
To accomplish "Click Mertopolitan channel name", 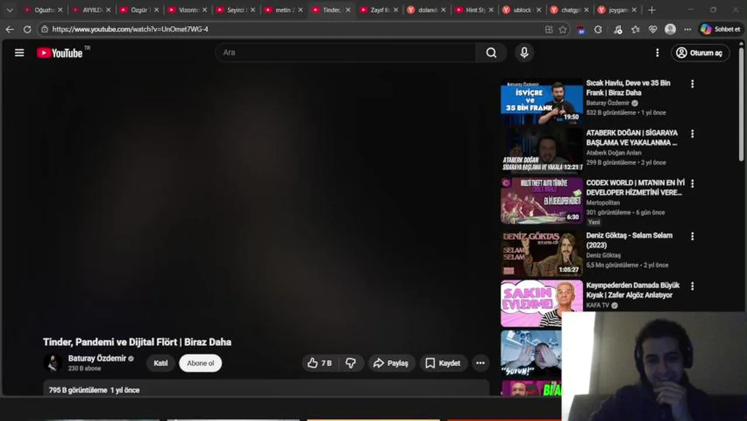I will click(603, 203).
